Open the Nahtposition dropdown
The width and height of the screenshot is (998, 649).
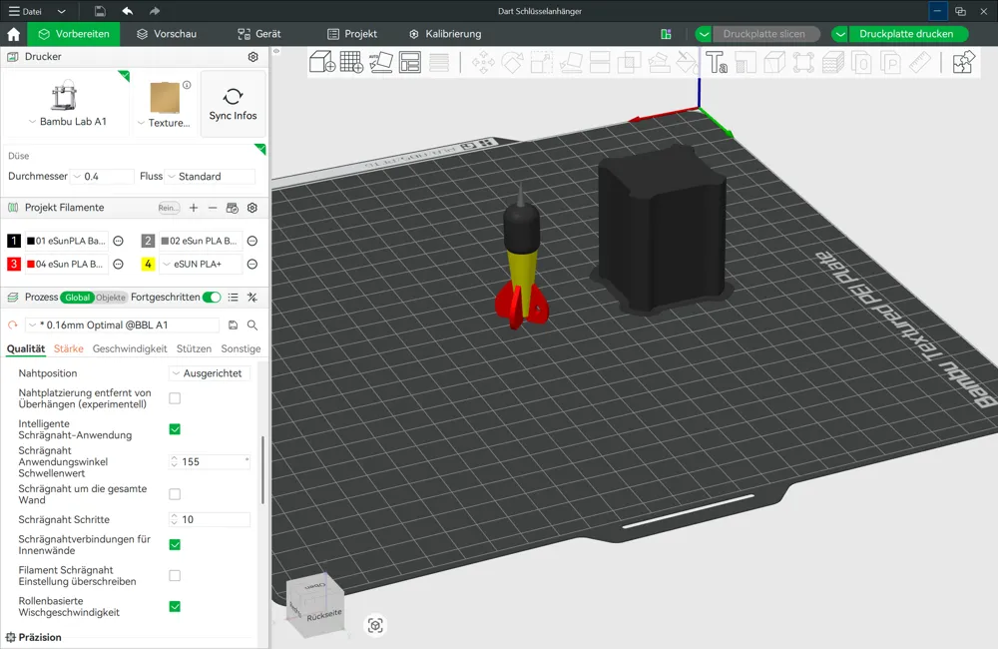point(209,373)
